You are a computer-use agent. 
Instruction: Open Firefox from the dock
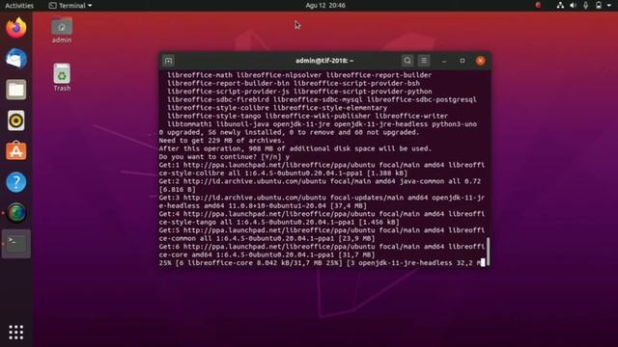(16, 28)
